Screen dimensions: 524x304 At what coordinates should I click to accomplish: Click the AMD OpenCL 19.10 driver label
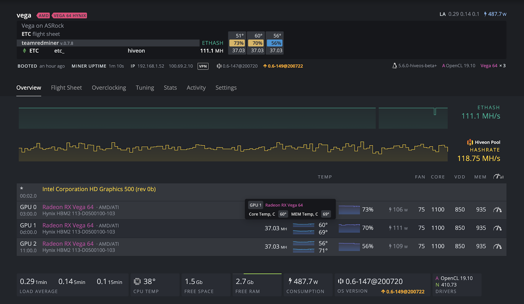[x=458, y=66]
